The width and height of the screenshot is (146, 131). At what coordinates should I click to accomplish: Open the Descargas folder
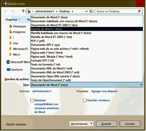click(x=18, y=26)
